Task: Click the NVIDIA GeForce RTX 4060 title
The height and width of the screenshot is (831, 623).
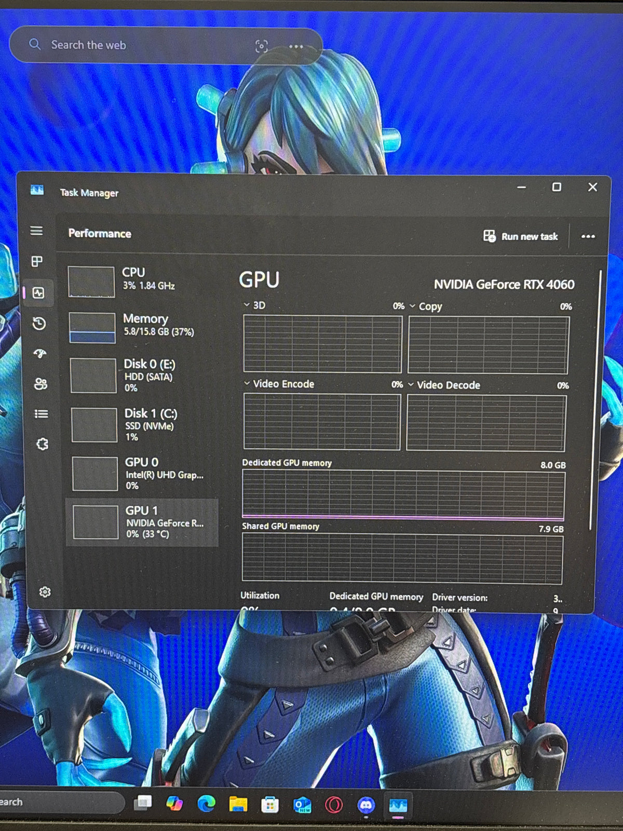Action: [x=504, y=284]
